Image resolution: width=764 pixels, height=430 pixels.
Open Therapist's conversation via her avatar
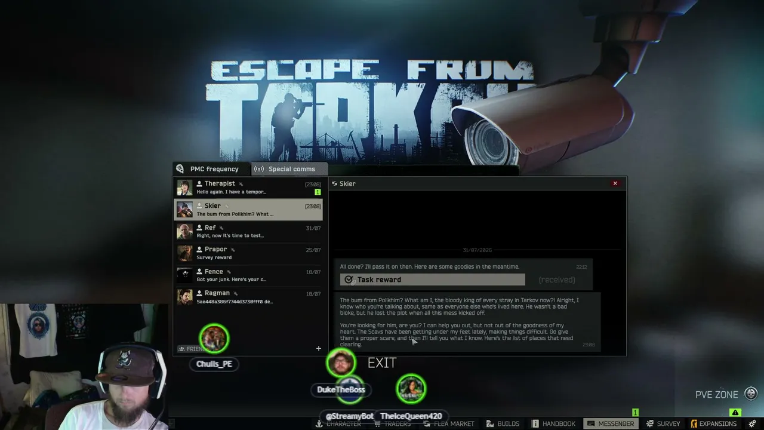(184, 188)
